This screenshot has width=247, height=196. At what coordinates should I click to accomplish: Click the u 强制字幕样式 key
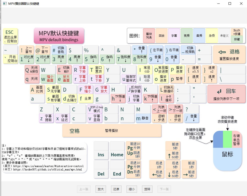[129, 79]
